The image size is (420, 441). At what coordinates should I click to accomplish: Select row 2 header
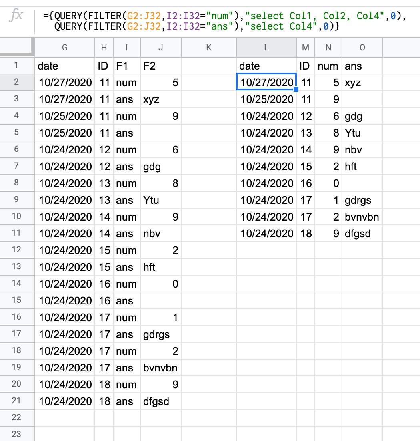(x=17, y=82)
